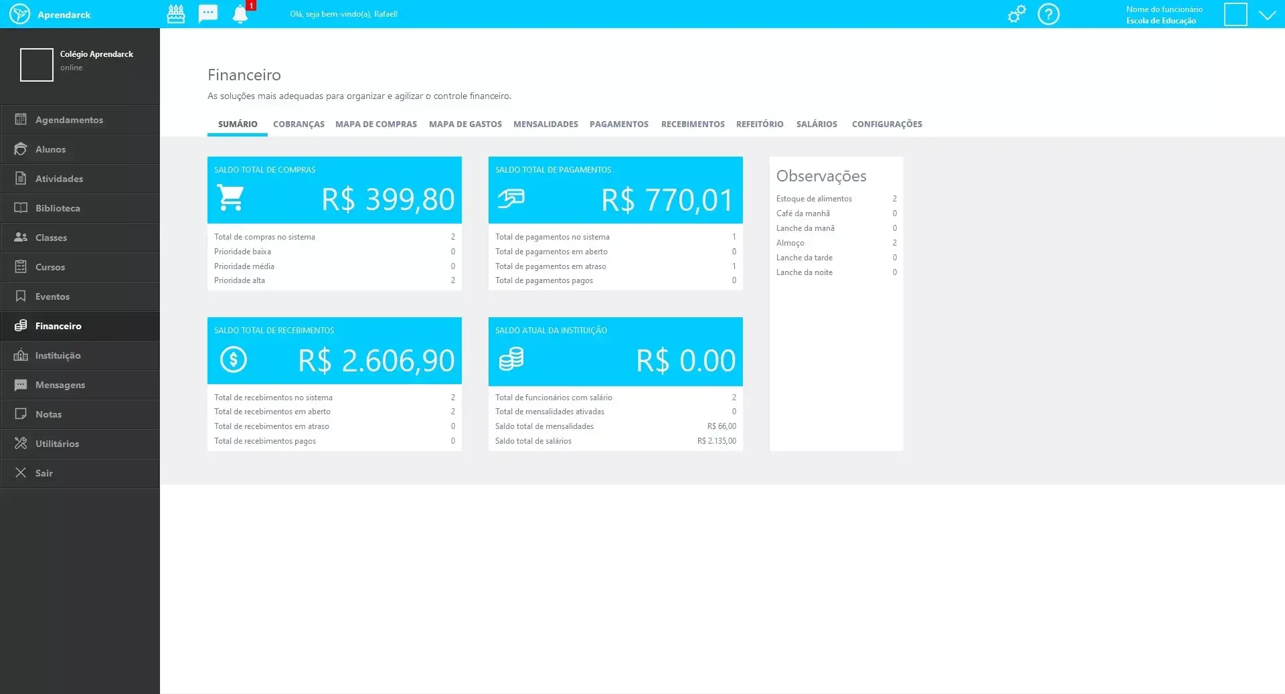Switch to the Salários tab
This screenshot has height=694, width=1285.
817,124
